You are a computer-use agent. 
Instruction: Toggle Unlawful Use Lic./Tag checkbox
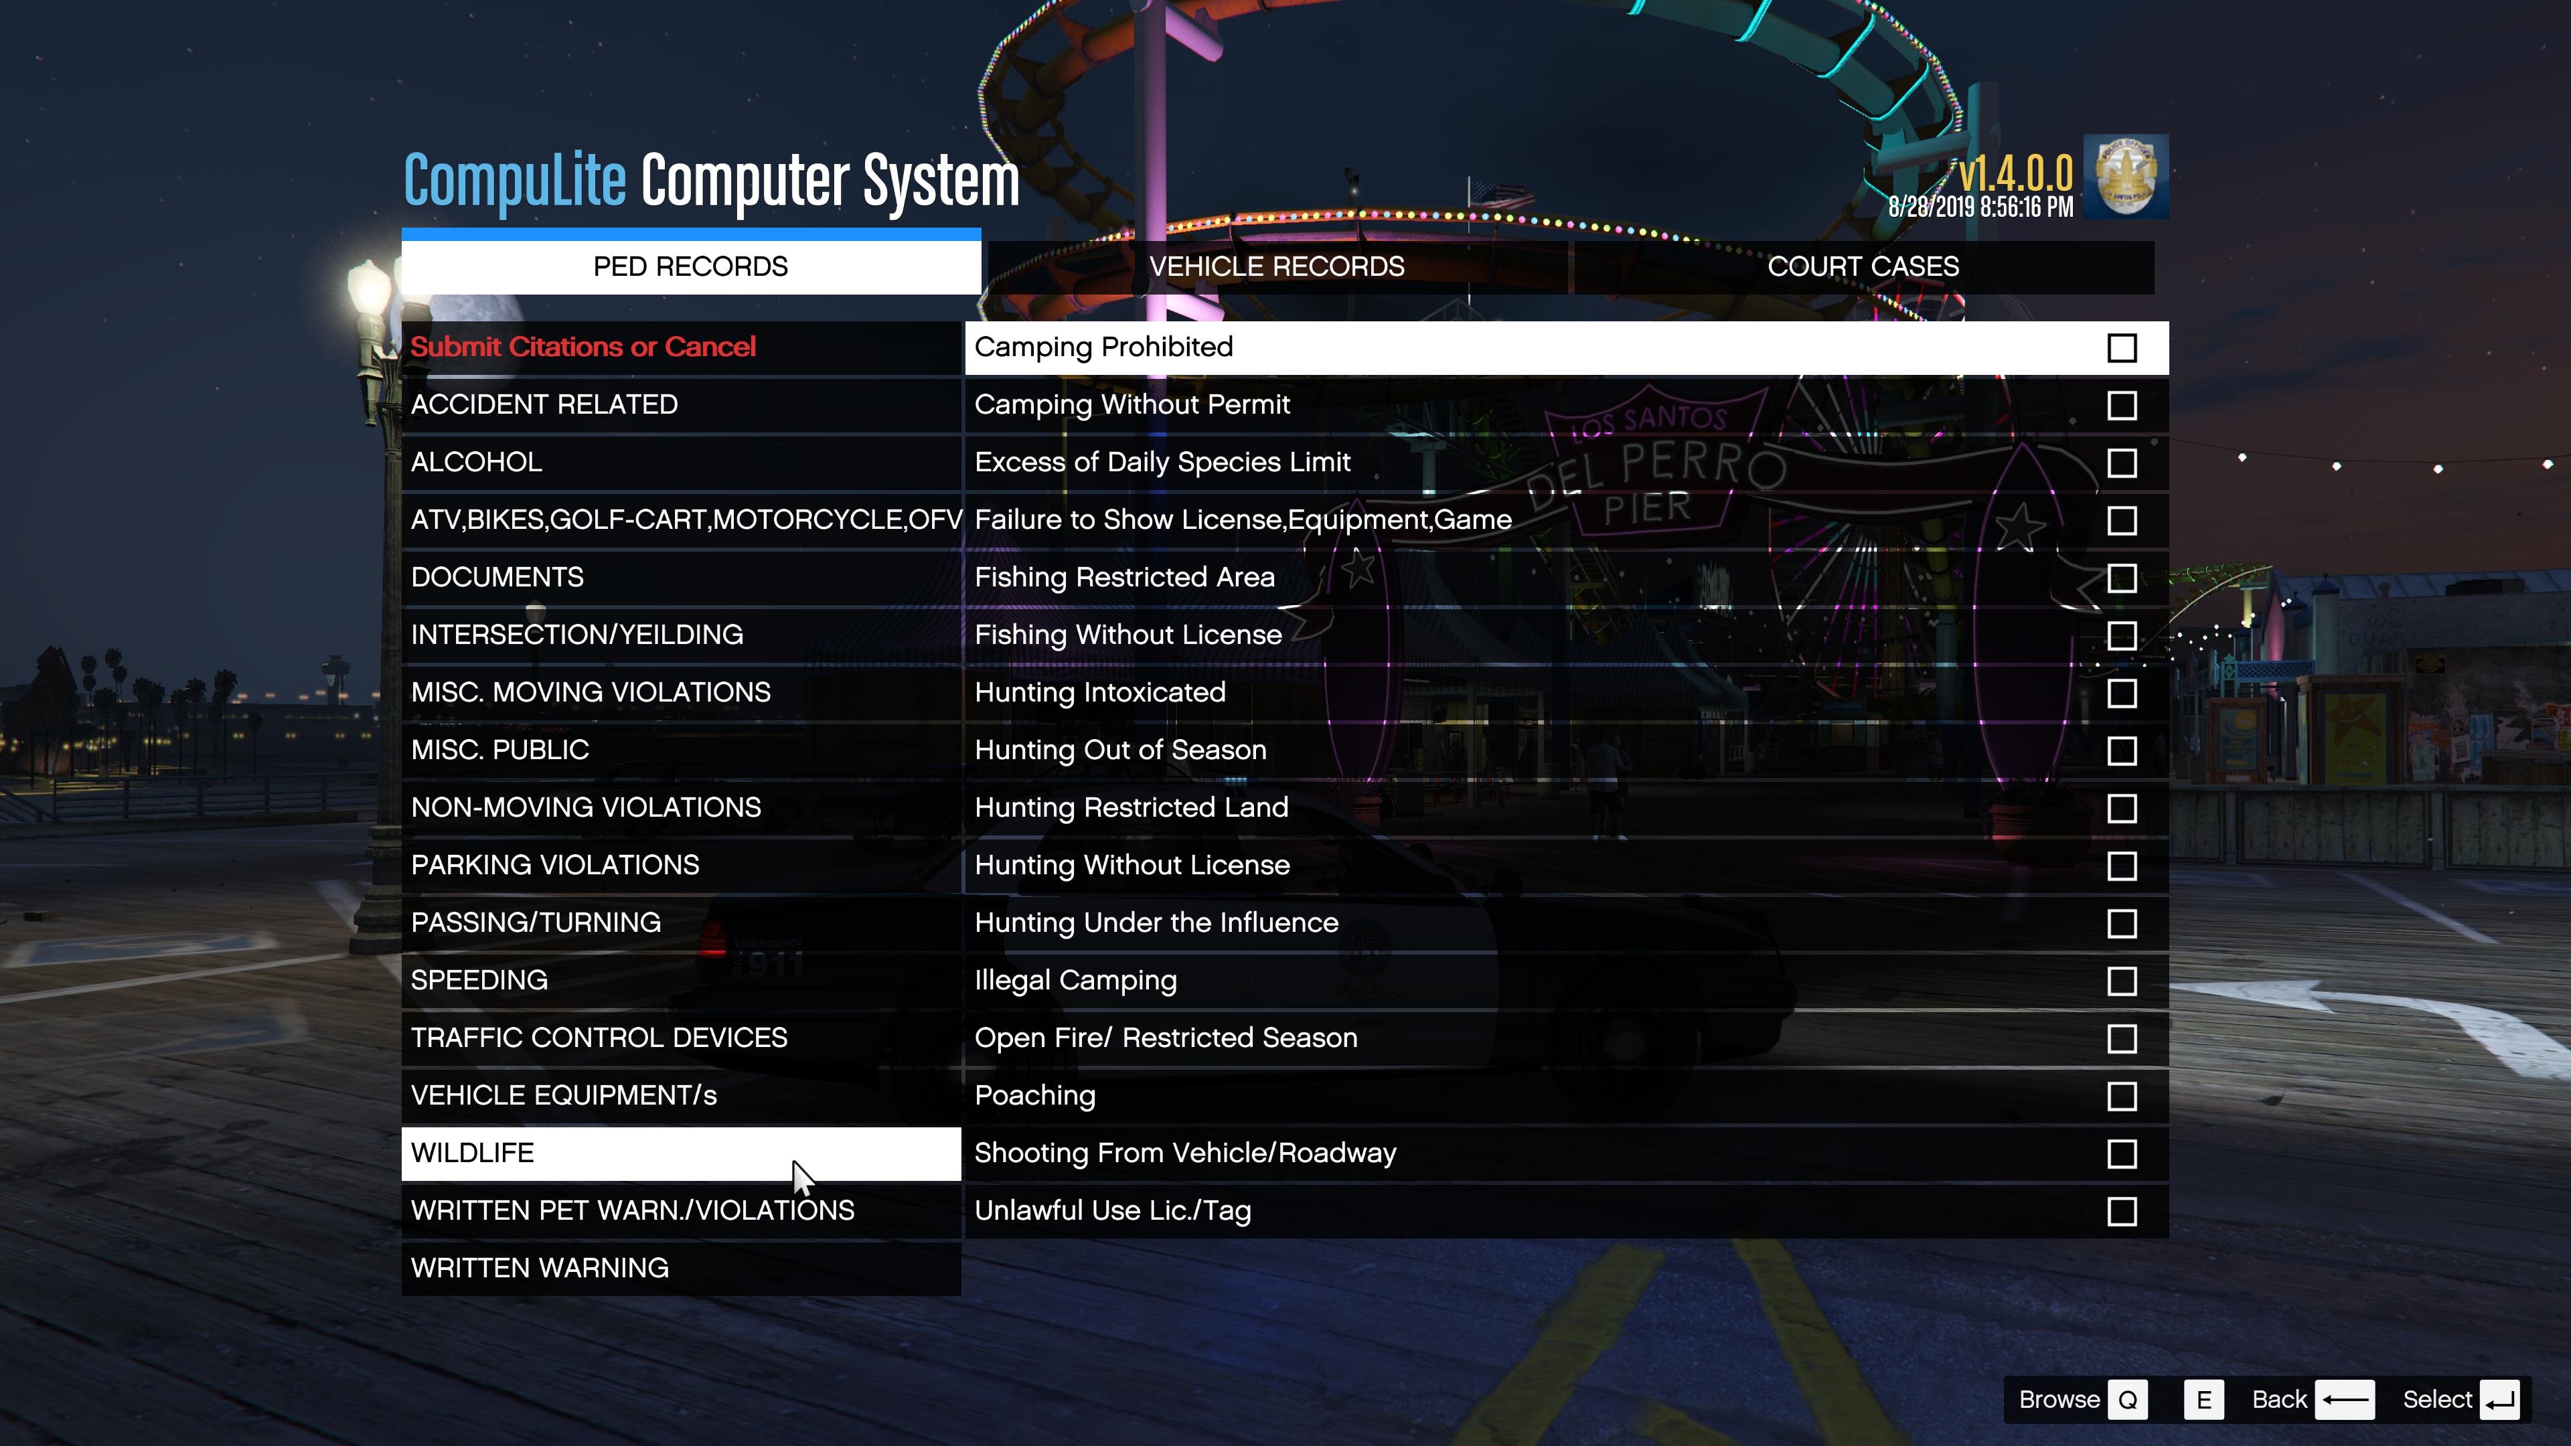pos(2121,1212)
